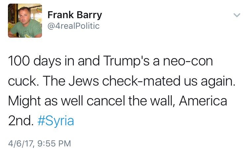Screen dimensions: 248x156
Task: Click the @4realPolitic handle
Action: click(74, 26)
